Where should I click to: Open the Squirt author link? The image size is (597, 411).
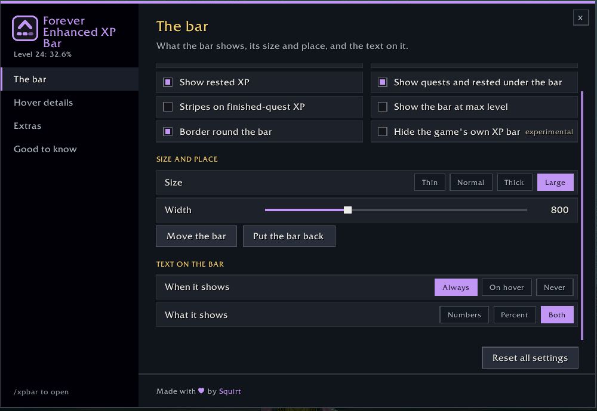tap(230, 391)
